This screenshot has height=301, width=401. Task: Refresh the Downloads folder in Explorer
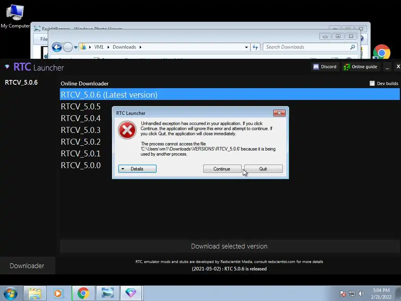pos(255,47)
